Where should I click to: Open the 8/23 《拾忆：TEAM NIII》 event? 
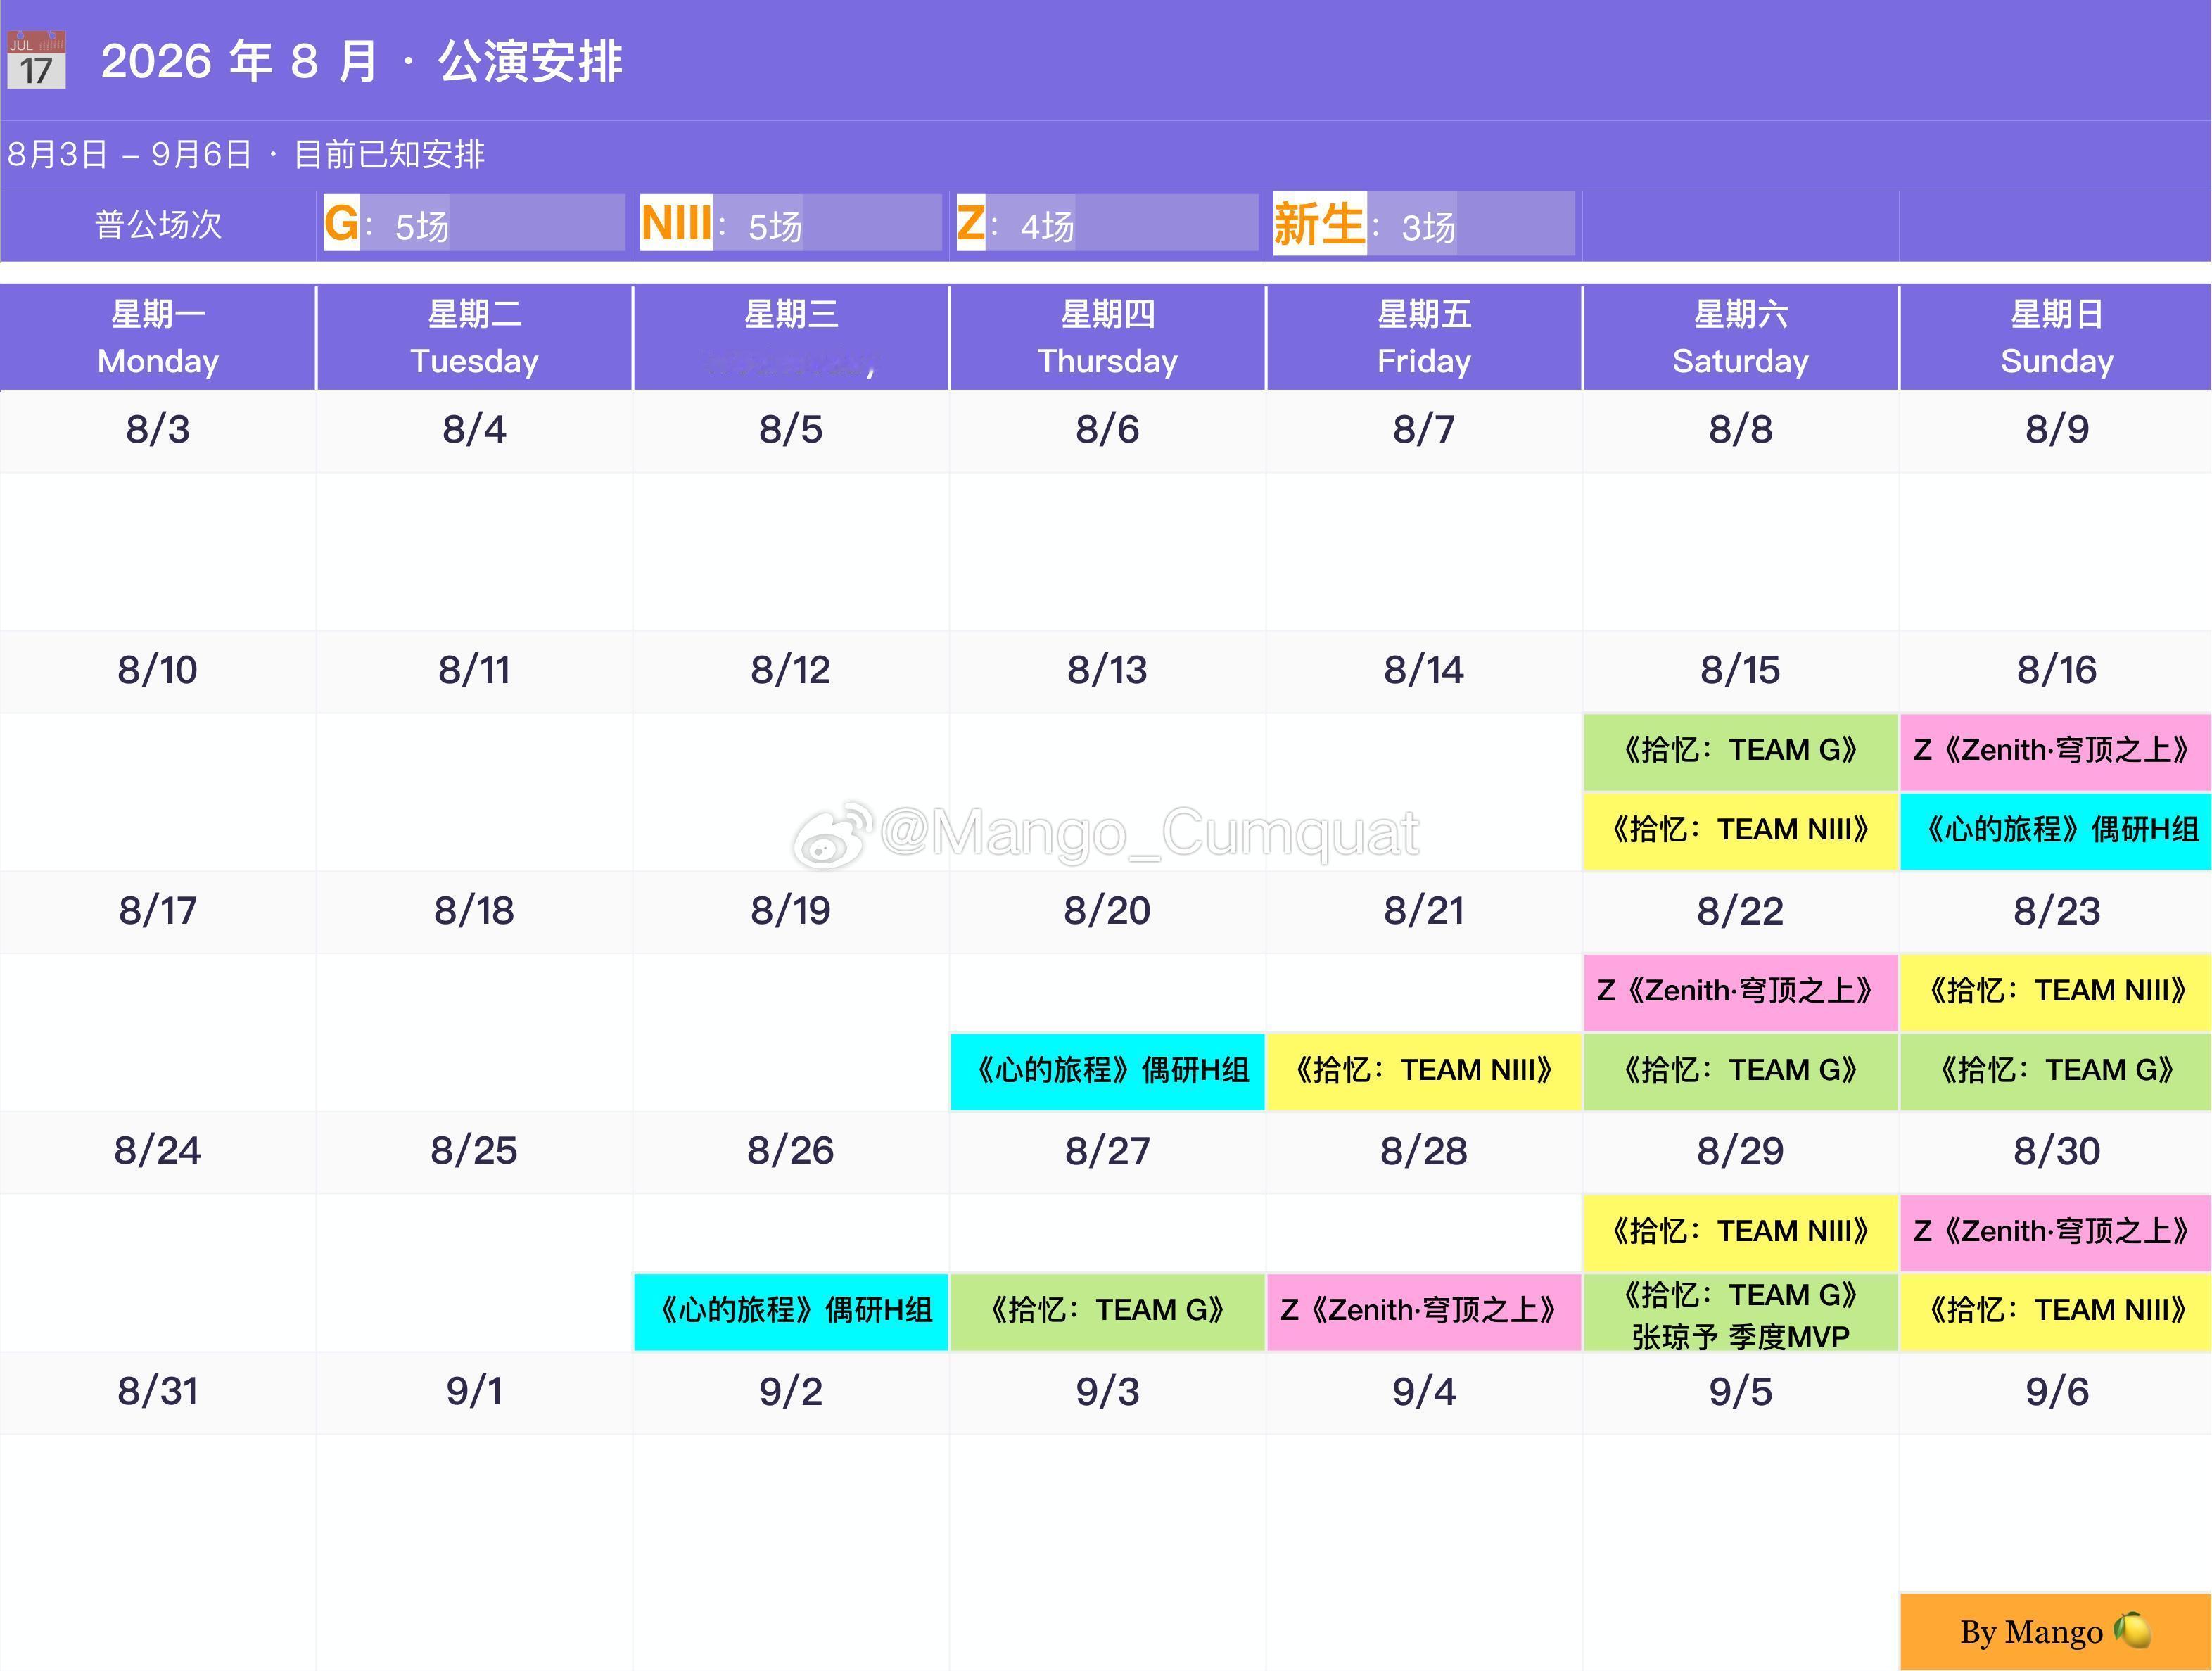click(x=2056, y=992)
